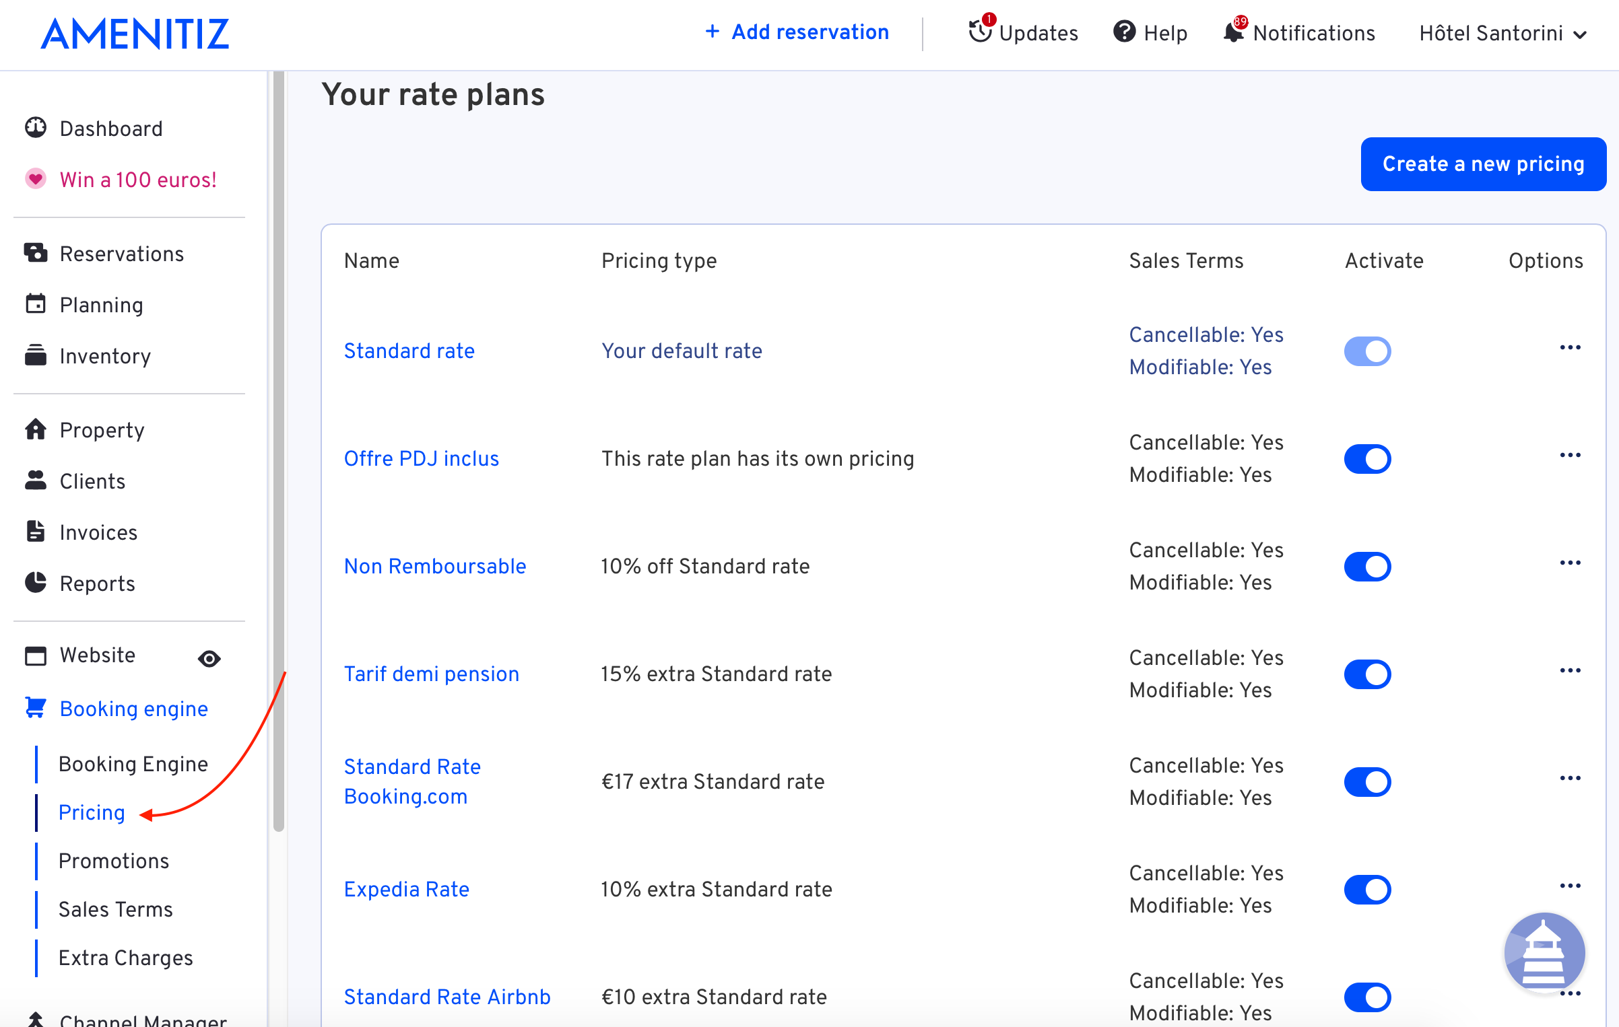This screenshot has width=1619, height=1027.
Task: Deactivate the Offre PDJ inclus rate plan
Action: click(1367, 458)
